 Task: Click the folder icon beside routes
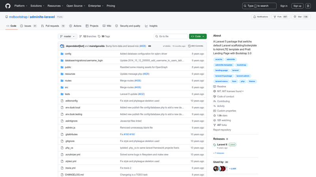pos(62,81)
